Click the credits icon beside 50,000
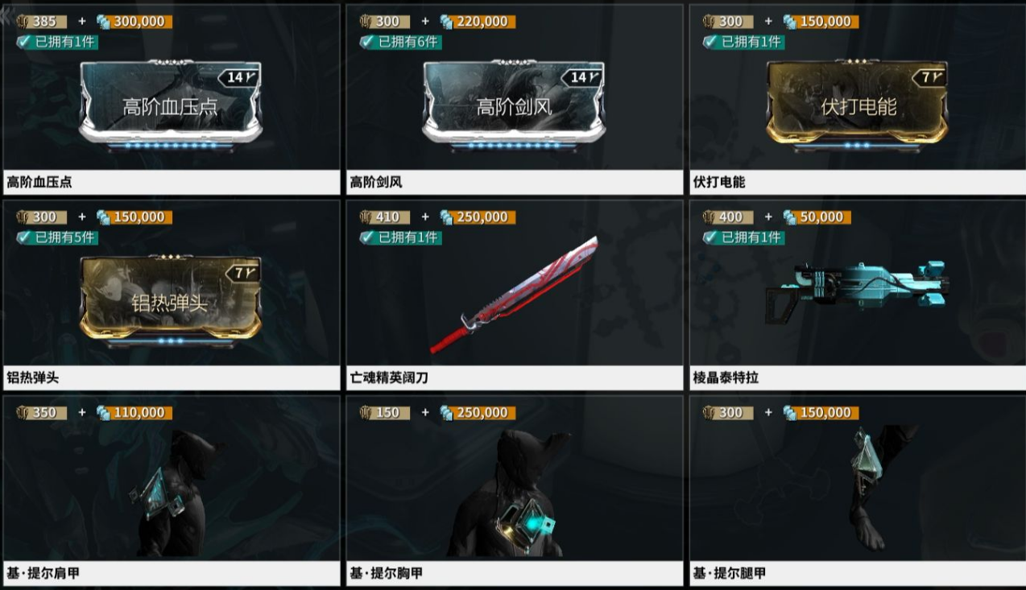Viewport: 1026px width, 590px height. (790, 217)
